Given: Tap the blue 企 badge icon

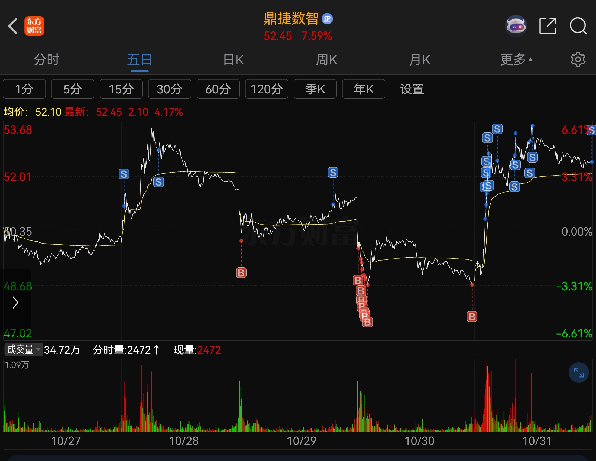Looking at the screenshot, I should (x=327, y=19).
